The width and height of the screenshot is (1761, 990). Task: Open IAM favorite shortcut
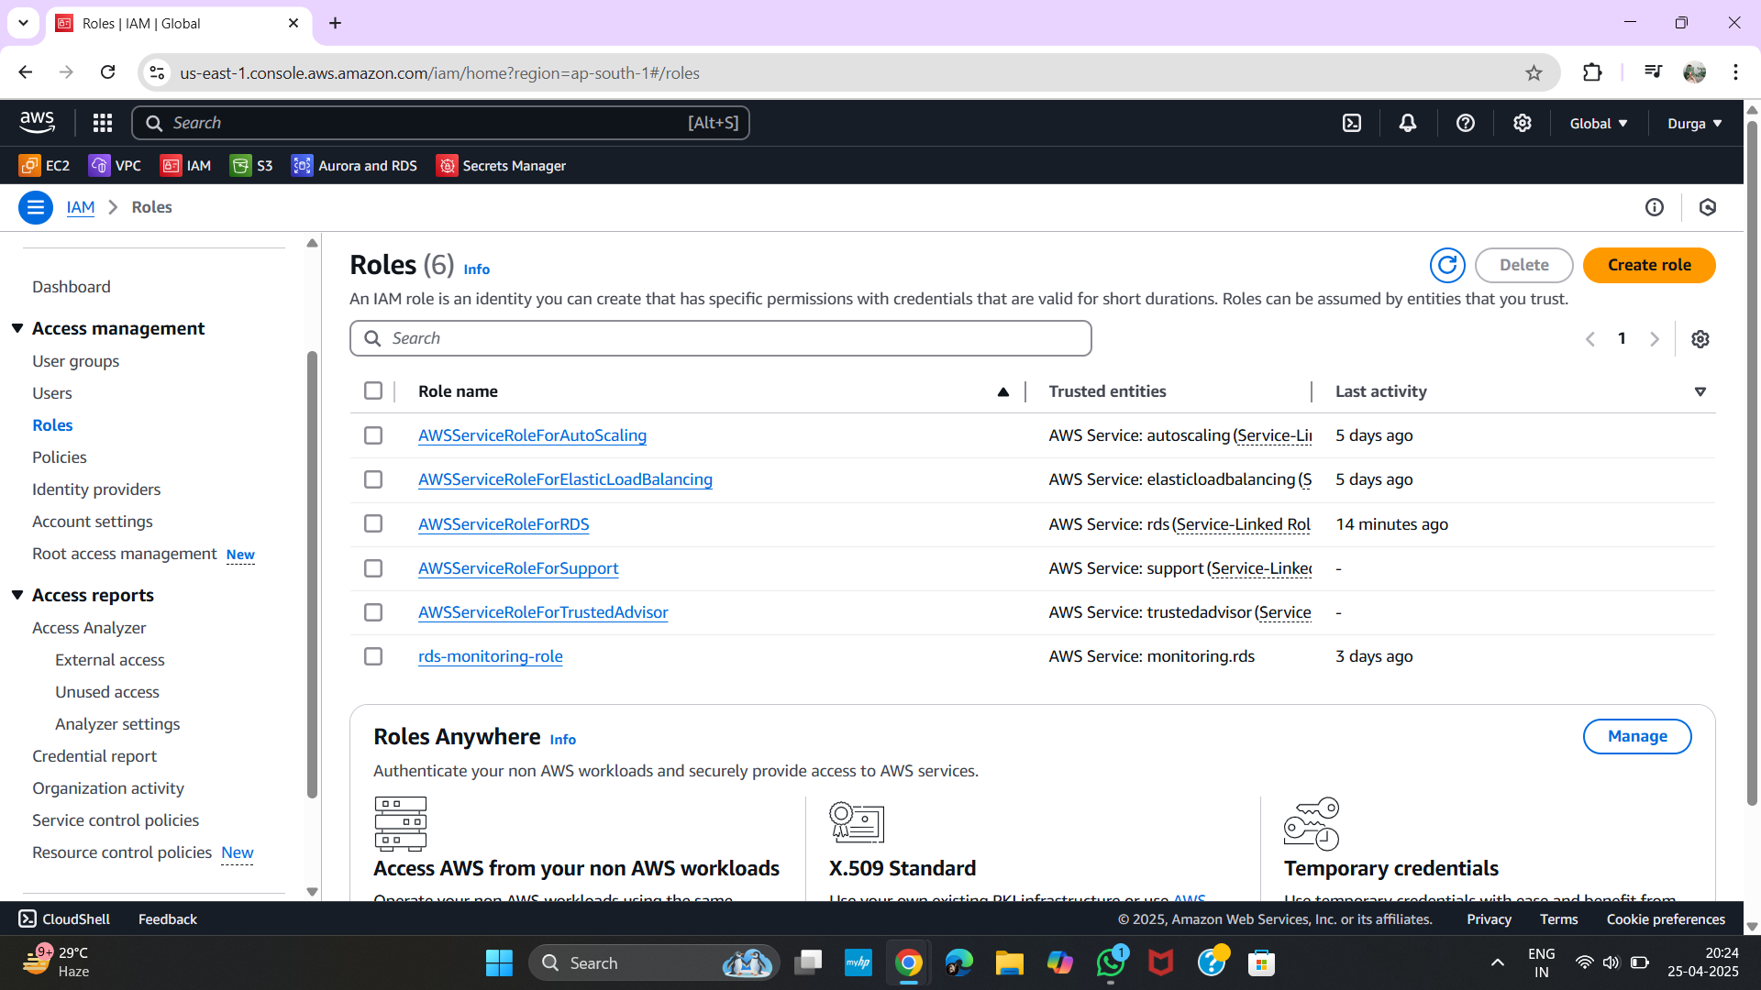point(185,166)
